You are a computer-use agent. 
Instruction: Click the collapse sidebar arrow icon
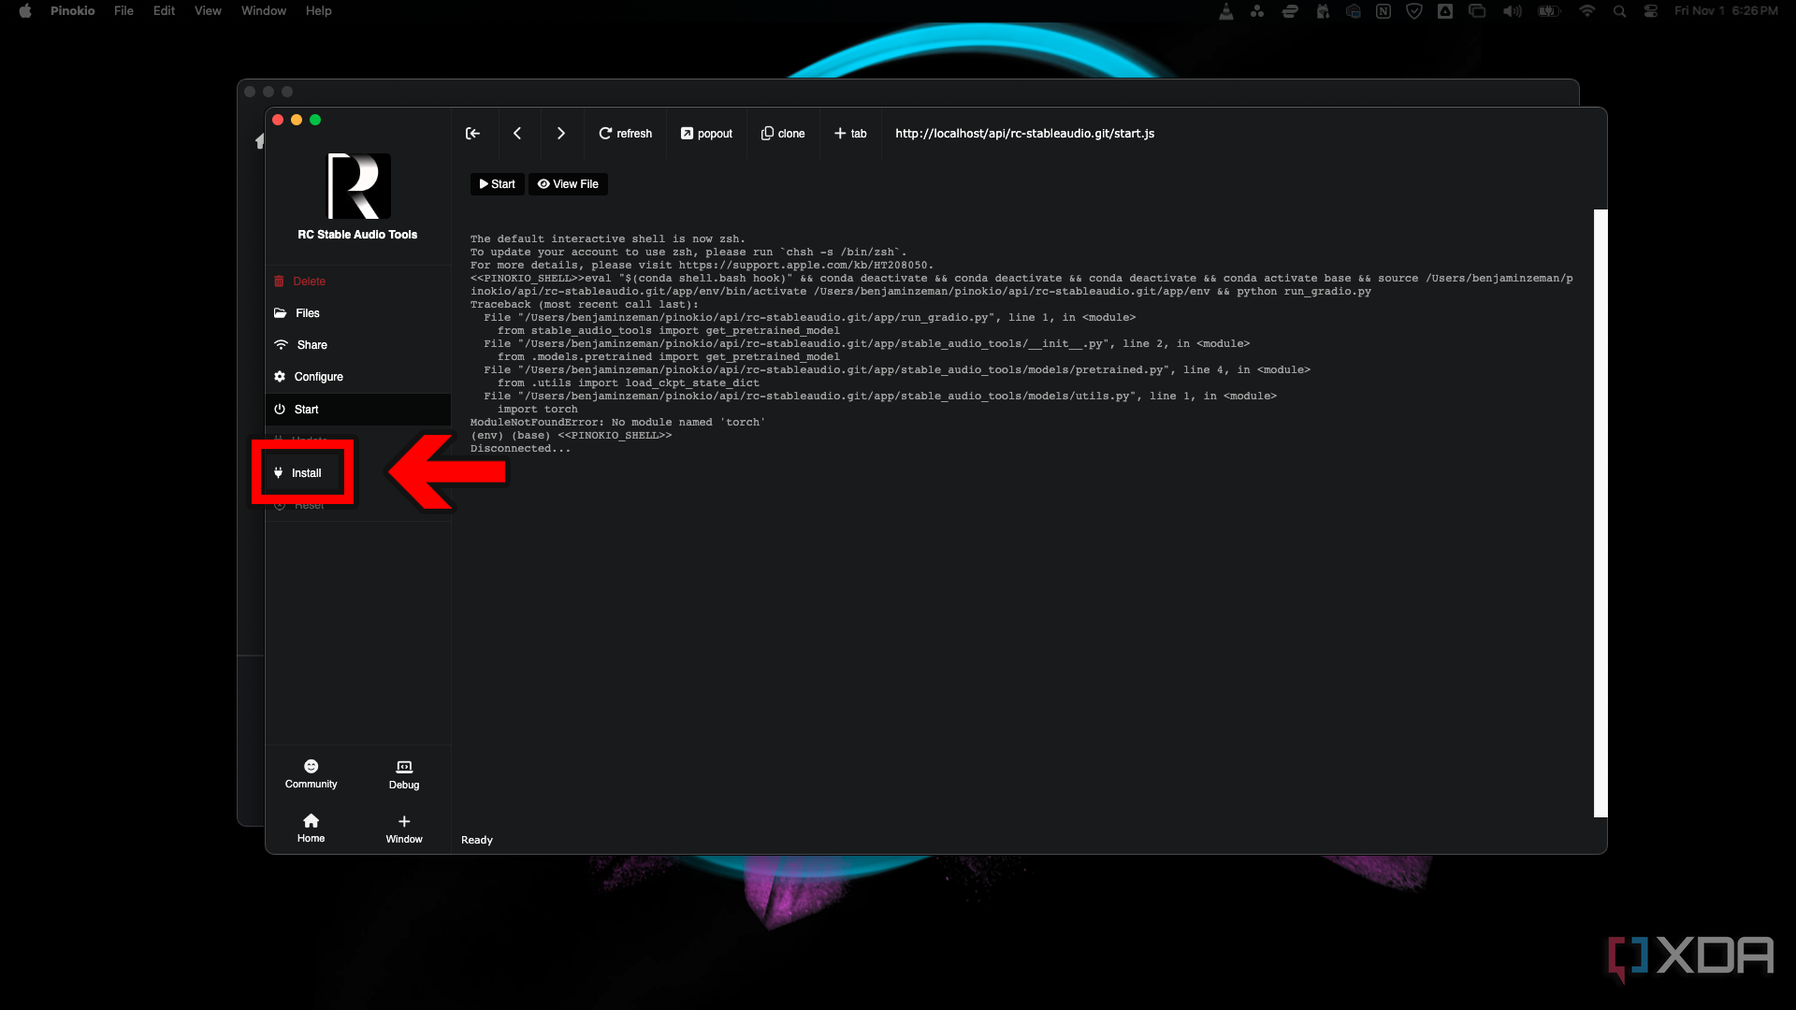tap(473, 134)
